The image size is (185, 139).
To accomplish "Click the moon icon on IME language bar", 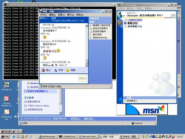I will point(13,132).
